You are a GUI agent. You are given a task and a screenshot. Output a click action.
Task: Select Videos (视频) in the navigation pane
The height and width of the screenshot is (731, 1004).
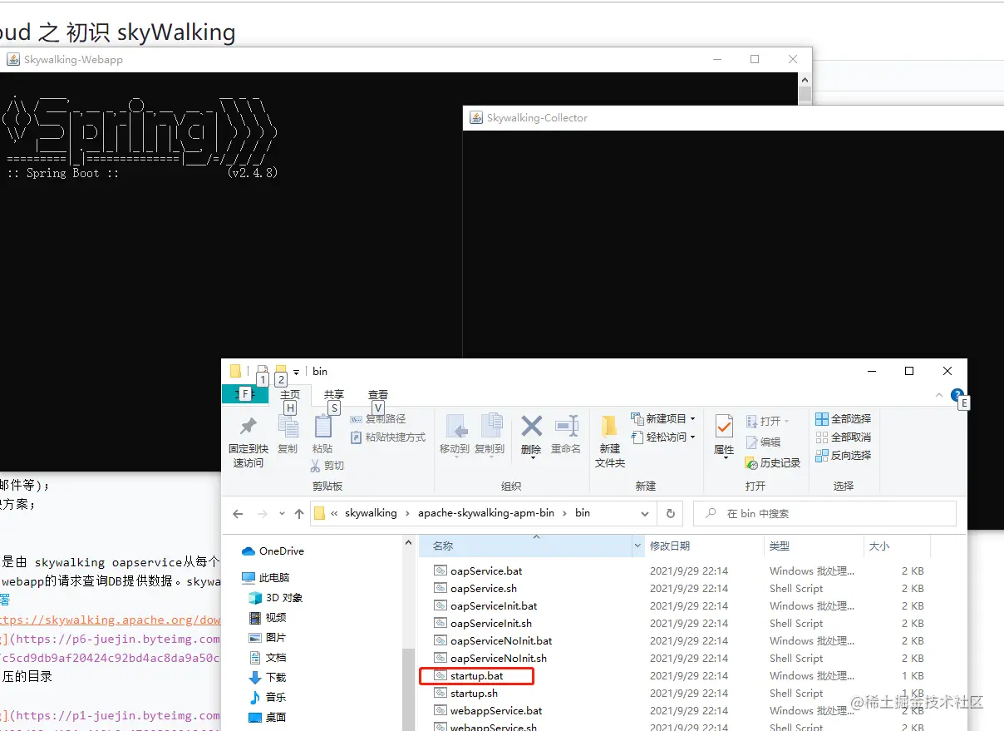click(268, 618)
